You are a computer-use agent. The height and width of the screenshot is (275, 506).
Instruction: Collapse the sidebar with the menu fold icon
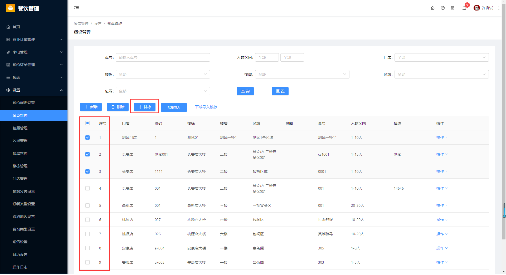click(x=76, y=8)
